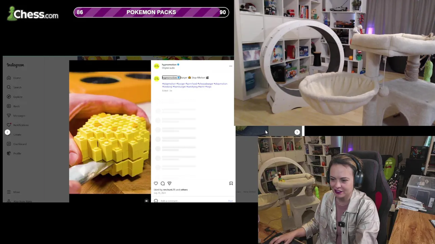435x244 pixels.
Task: Share the post with the paper plane icon
Action: (169, 183)
